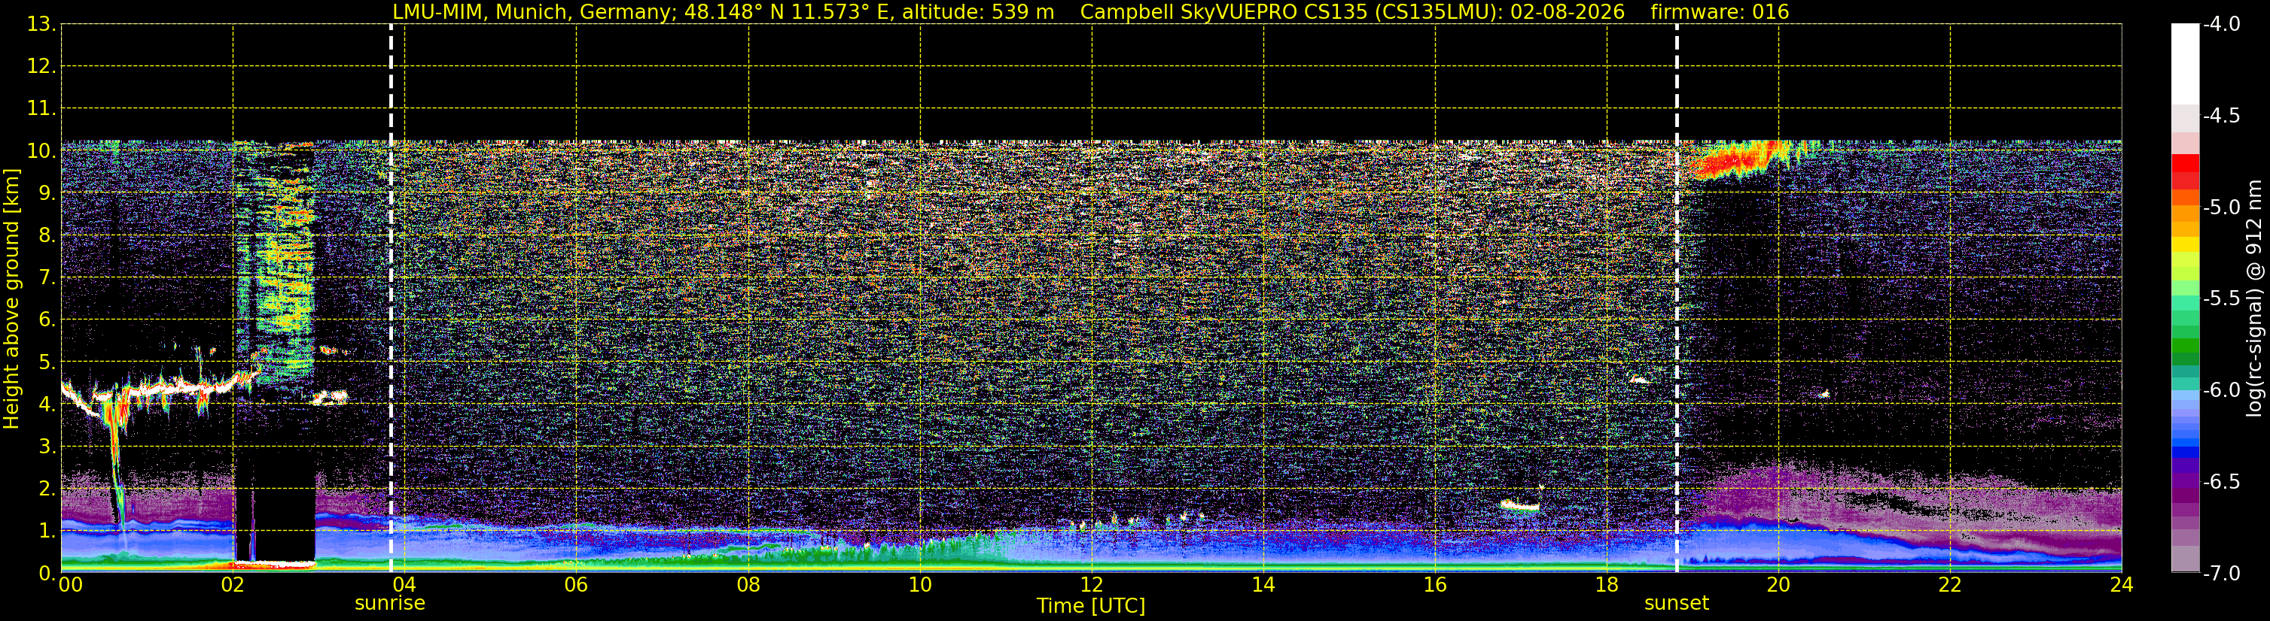
Task: Click the 3 km height tick label
Action: [x=46, y=447]
